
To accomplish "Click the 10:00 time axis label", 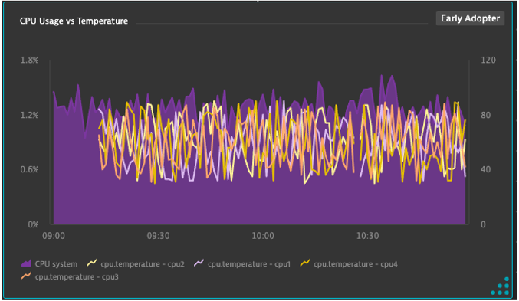I will coord(263,236).
